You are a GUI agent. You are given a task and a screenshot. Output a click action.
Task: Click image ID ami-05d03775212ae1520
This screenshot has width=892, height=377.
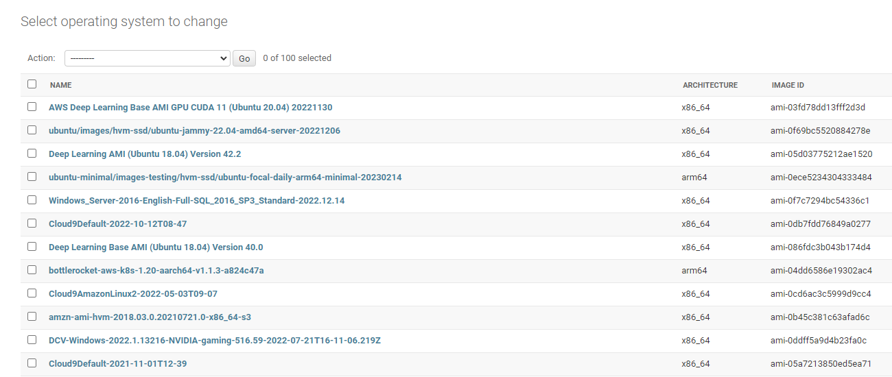click(x=821, y=154)
